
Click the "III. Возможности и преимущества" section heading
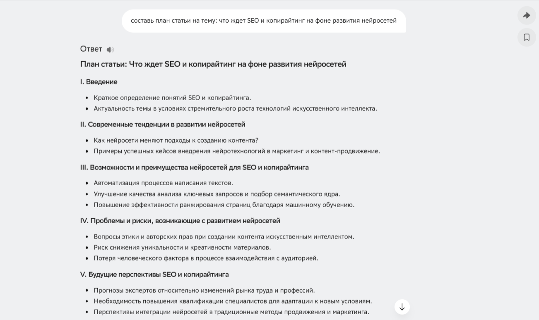[195, 167]
